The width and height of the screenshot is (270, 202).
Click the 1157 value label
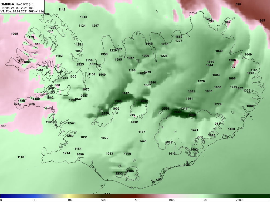[142, 132]
